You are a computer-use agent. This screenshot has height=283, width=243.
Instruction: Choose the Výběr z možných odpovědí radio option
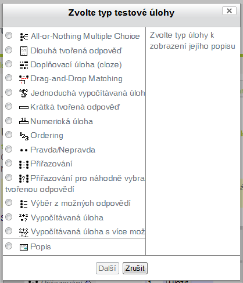(x=9, y=202)
